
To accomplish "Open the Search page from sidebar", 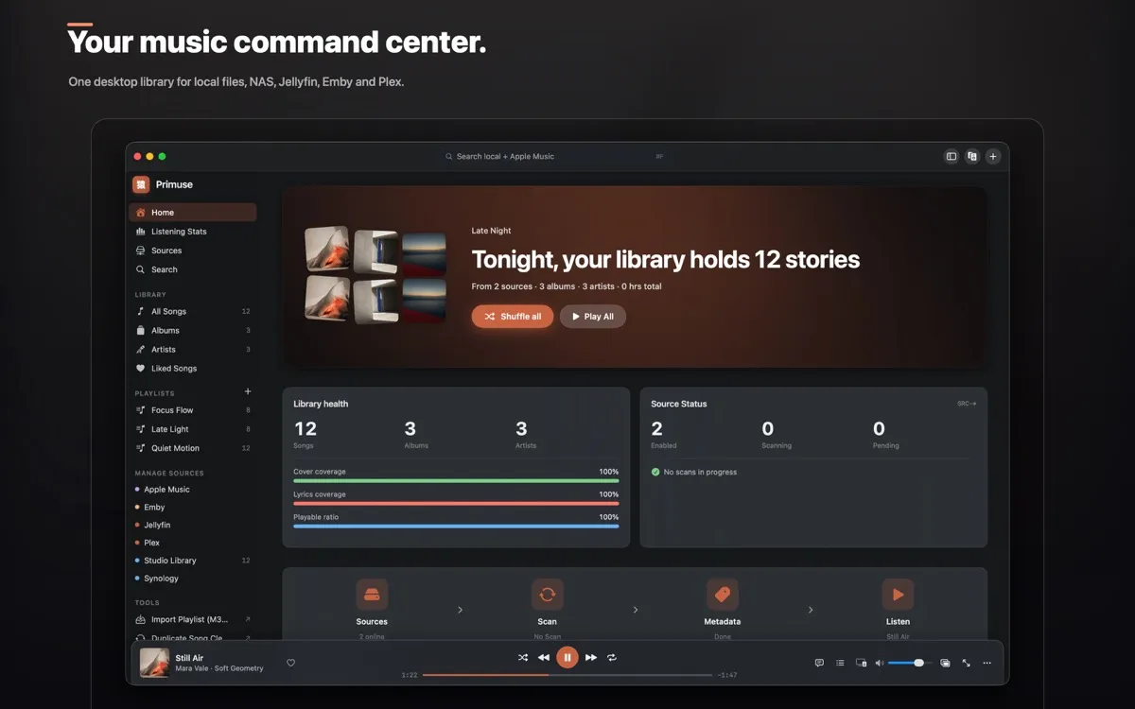I will pos(193,269).
